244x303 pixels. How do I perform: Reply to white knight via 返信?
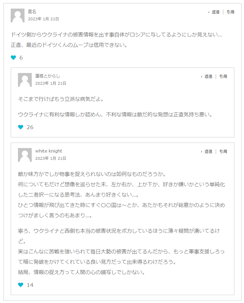tap(208, 151)
